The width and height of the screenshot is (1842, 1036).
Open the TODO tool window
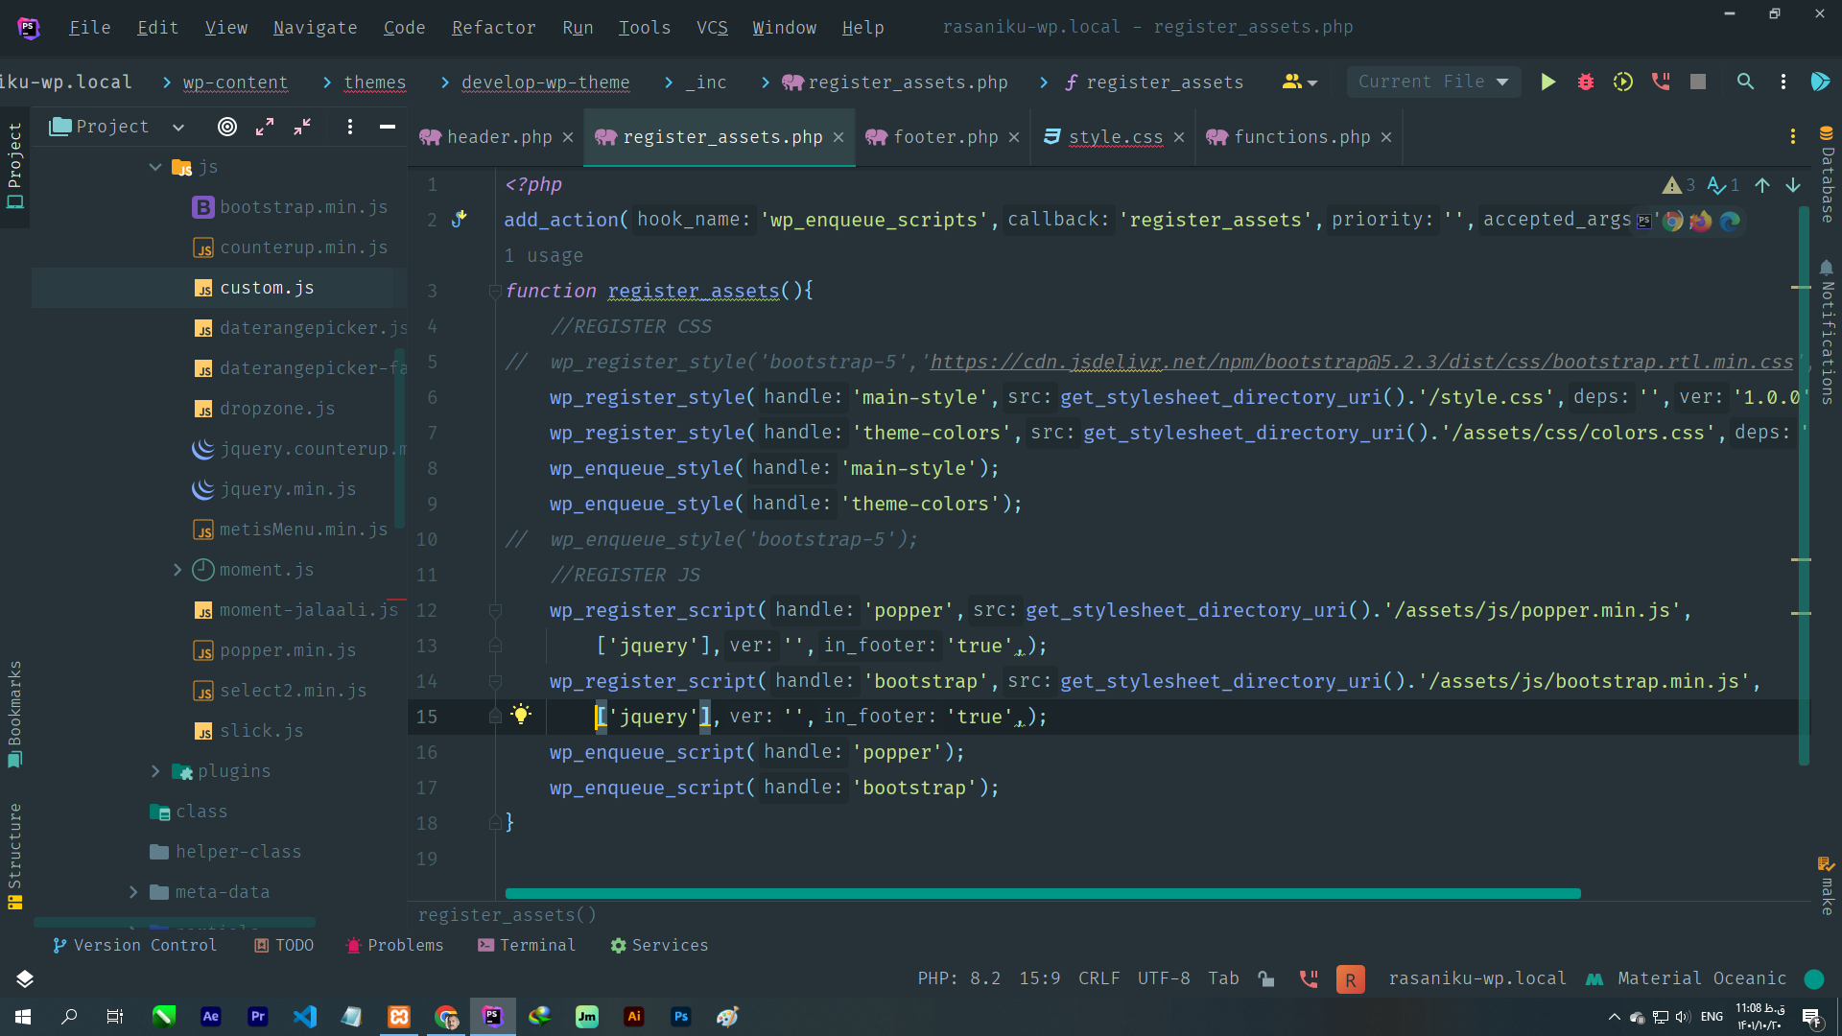(x=284, y=945)
